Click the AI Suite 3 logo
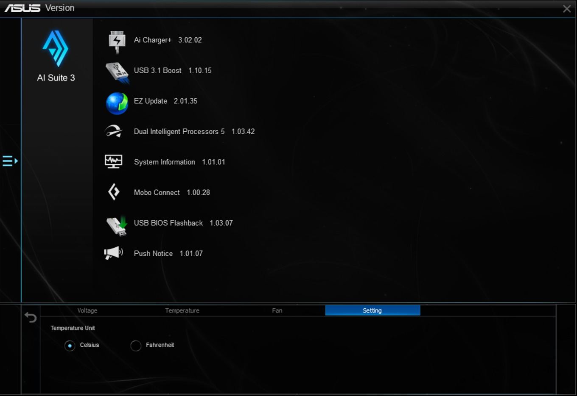Image resolution: width=577 pixels, height=396 pixels. click(56, 48)
